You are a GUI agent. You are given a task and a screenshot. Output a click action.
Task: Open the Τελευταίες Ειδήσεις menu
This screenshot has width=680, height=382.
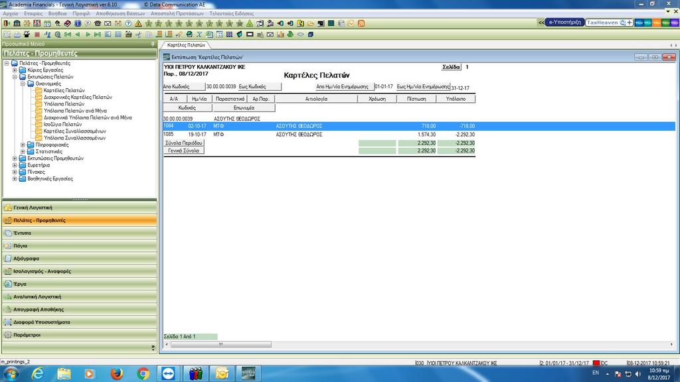click(x=231, y=13)
